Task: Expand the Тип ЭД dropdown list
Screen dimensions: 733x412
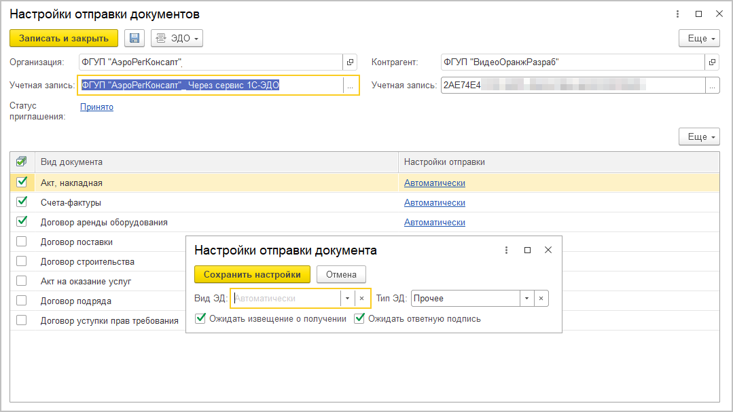Action: 526,299
